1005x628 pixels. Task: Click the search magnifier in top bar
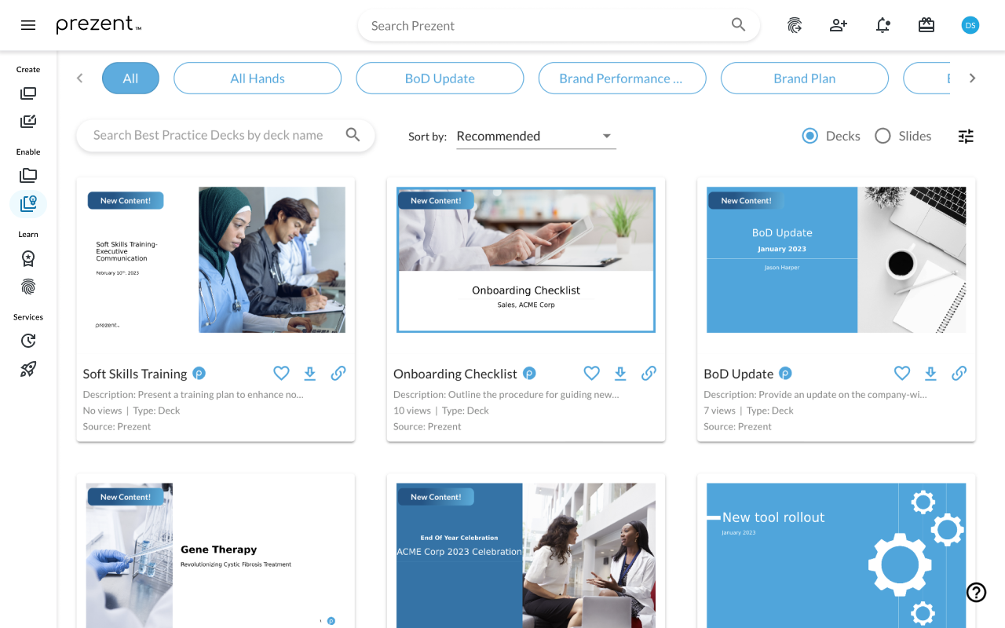[738, 25]
